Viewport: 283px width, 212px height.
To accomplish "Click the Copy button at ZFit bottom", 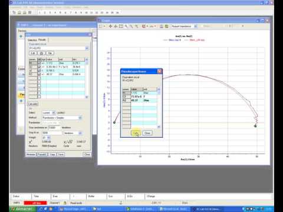I will pos(52,154).
